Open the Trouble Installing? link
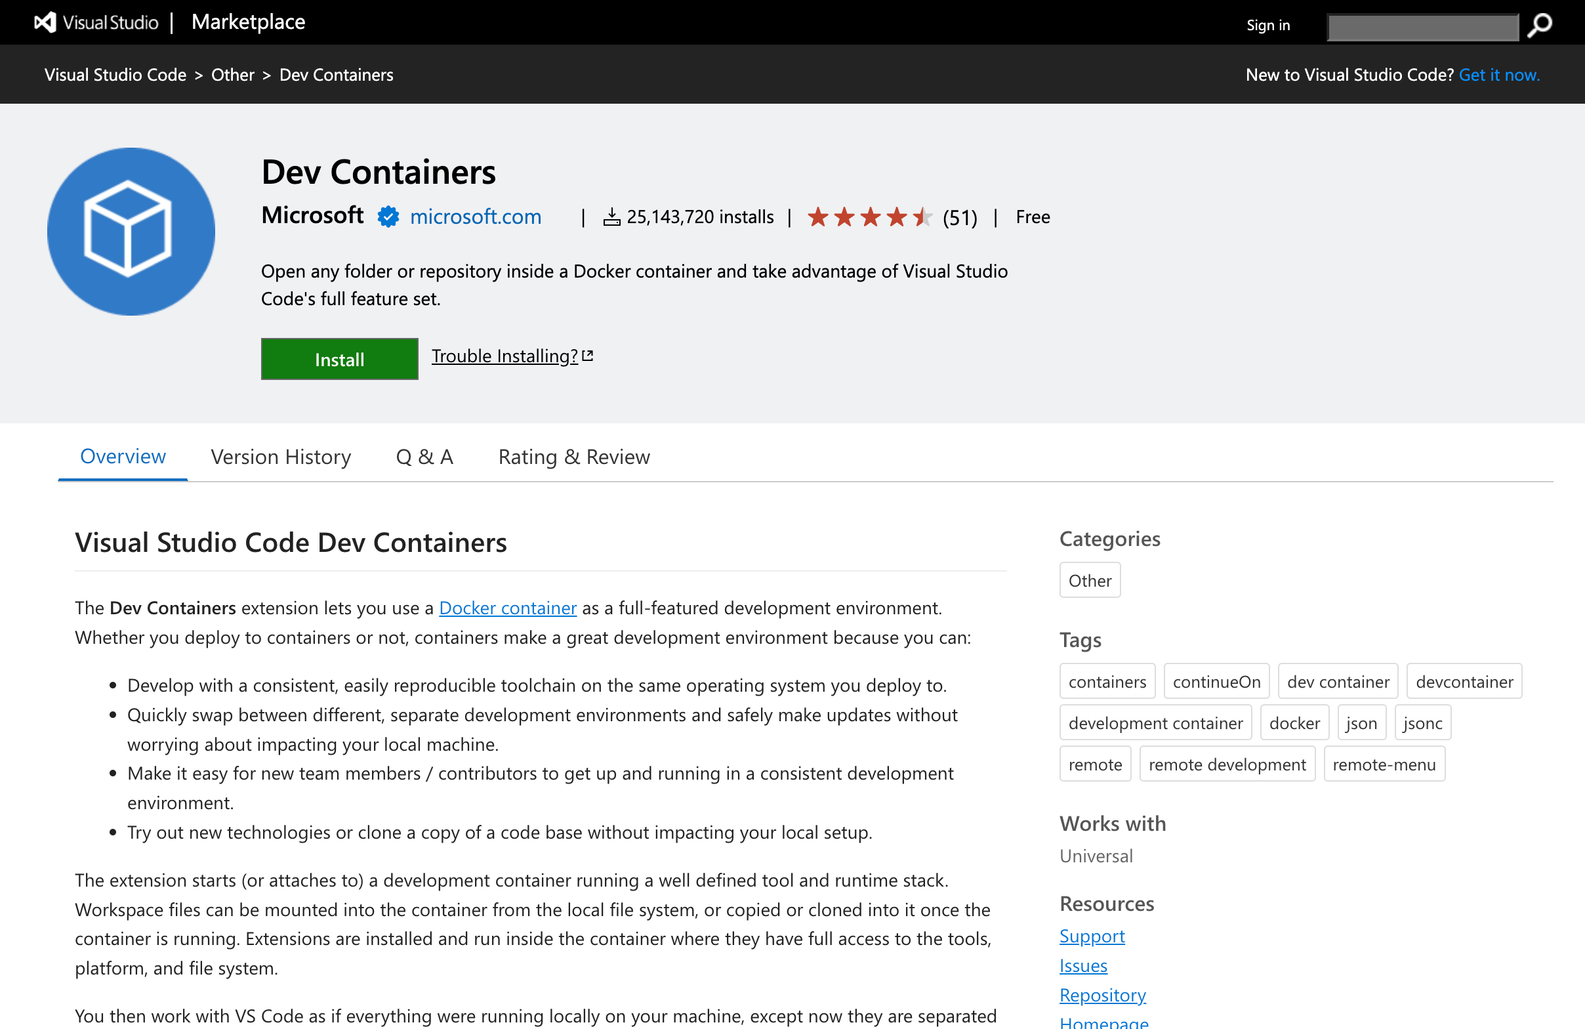This screenshot has height=1029, width=1585. tap(504, 356)
